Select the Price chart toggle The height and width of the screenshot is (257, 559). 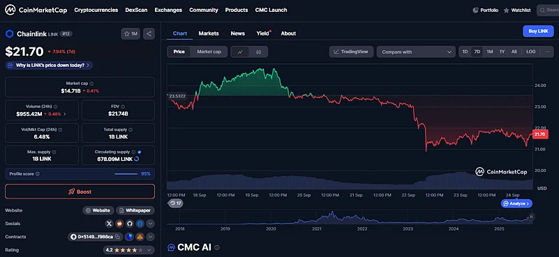point(179,52)
